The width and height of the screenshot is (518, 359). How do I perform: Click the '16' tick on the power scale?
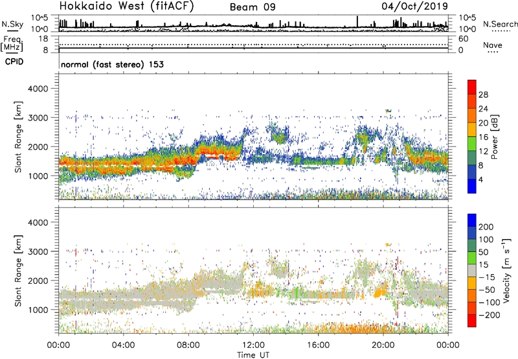(483, 137)
